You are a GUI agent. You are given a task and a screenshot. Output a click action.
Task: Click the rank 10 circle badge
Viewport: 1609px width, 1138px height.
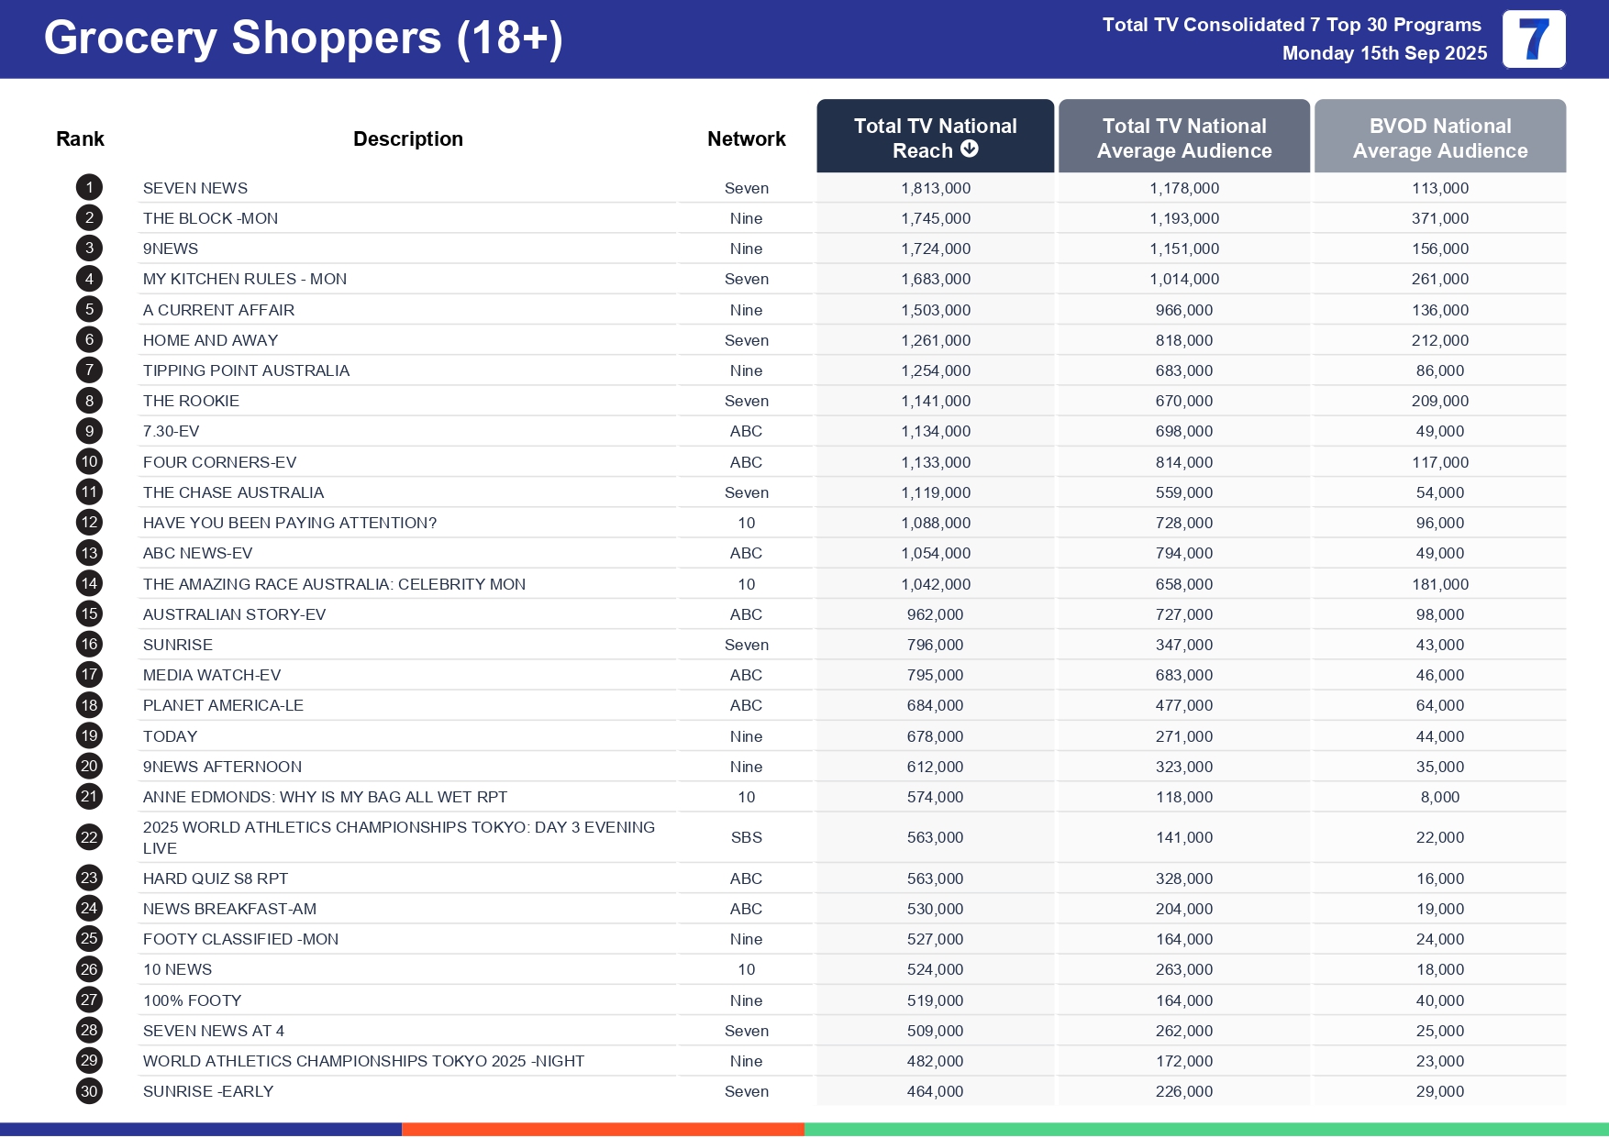coord(89,462)
